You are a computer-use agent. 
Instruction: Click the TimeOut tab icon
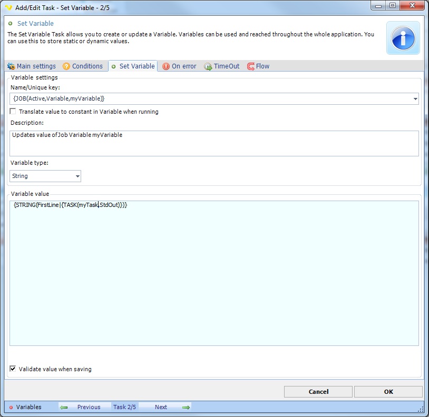pos(208,66)
